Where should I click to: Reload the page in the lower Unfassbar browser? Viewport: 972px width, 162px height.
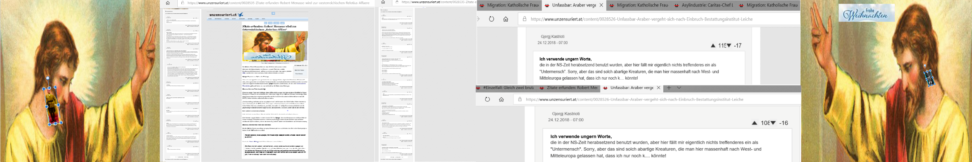(487, 99)
